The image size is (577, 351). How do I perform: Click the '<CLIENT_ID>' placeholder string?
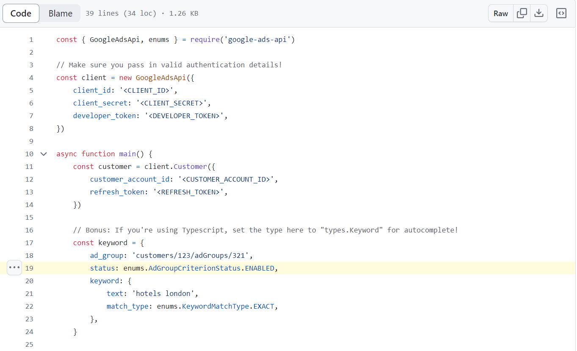pos(146,90)
